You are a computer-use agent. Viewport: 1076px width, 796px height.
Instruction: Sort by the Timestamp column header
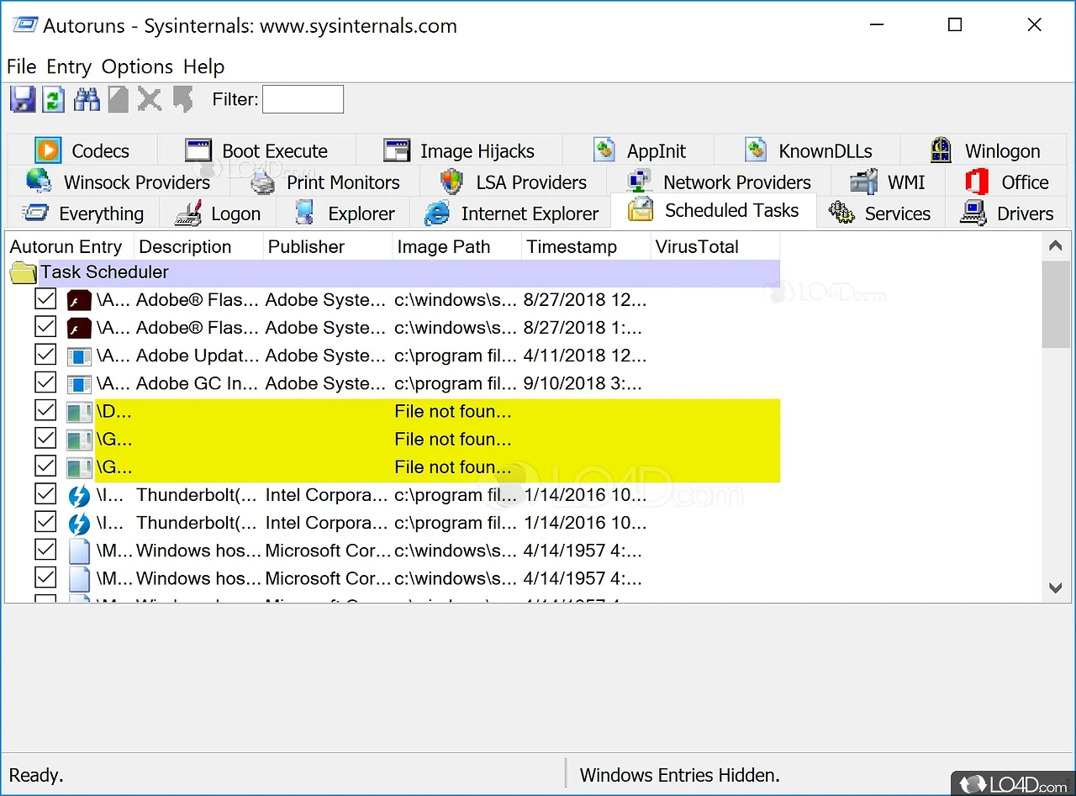[572, 247]
